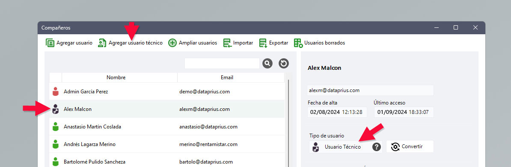511x167 pixels.
Task: Click the Agregar usuario toolbar icon
Action: (50, 43)
